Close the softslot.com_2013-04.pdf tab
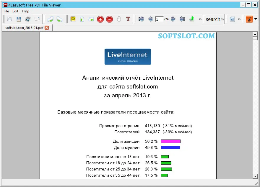Image resolution: width=260 pixels, height=187 pixels. (x=47, y=28)
